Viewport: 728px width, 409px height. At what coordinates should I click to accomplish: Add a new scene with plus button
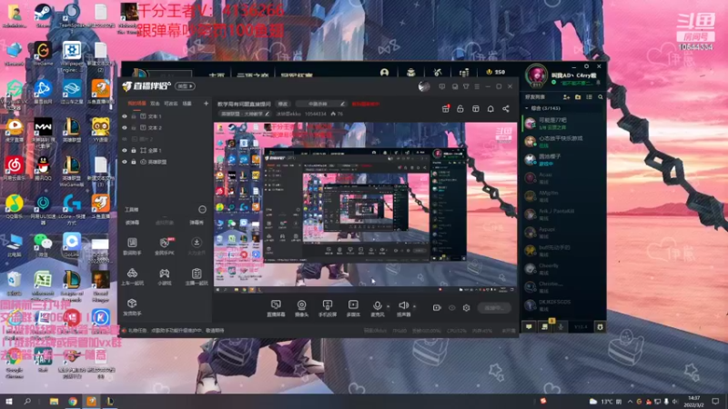[x=207, y=104]
